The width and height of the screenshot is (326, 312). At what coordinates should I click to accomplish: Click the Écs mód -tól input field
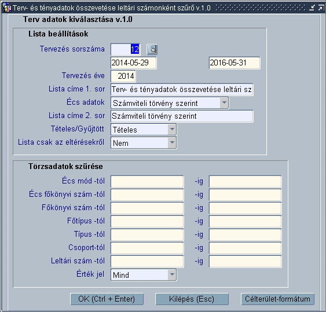pyautogui.click(x=147, y=181)
